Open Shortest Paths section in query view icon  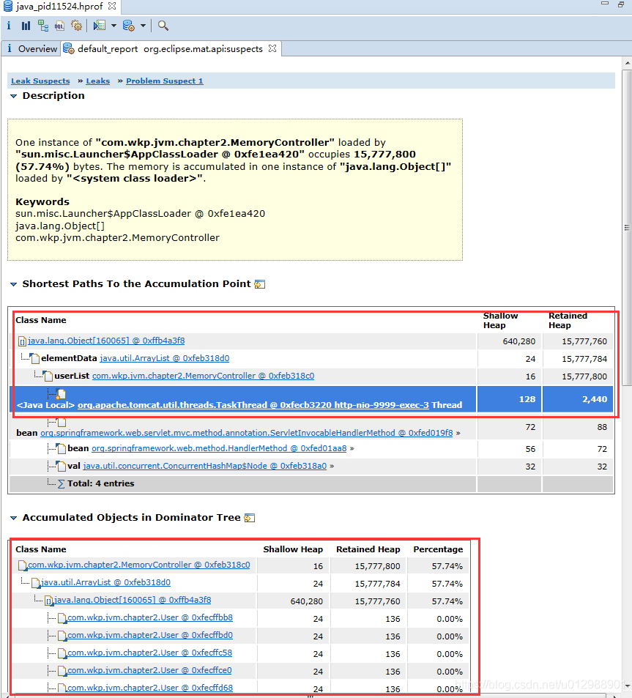pos(259,284)
